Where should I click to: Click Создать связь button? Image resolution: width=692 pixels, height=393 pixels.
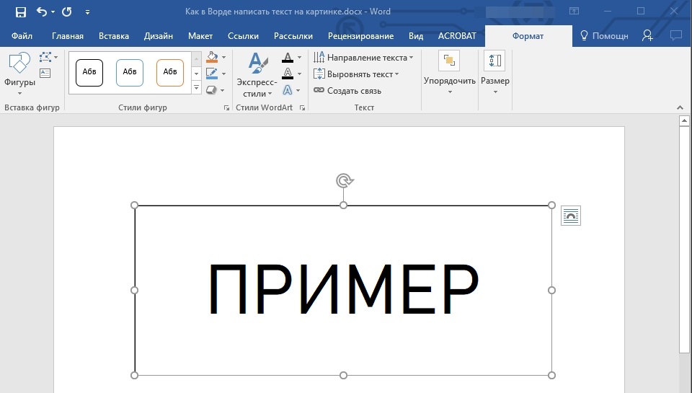(347, 91)
